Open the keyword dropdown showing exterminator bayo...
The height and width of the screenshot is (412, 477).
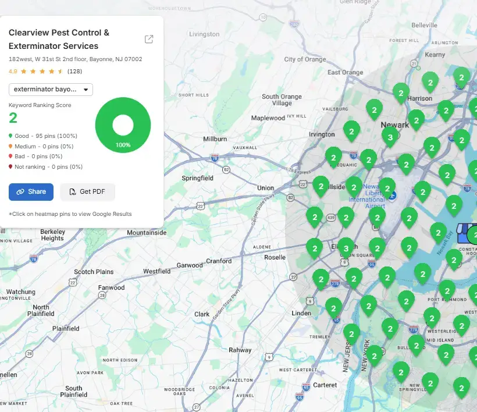51,90
